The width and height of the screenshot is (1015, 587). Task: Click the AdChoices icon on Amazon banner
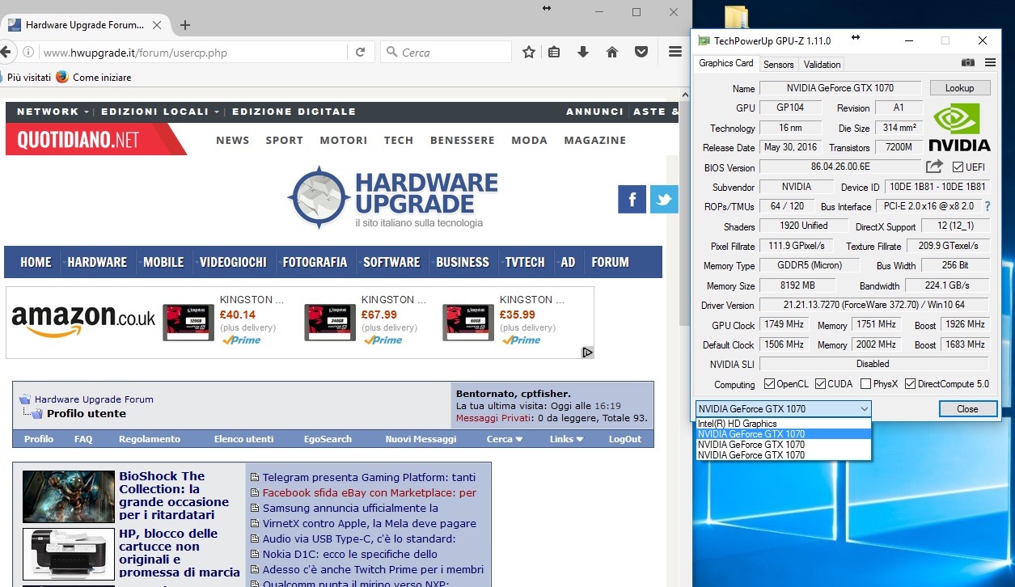[x=588, y=353]
